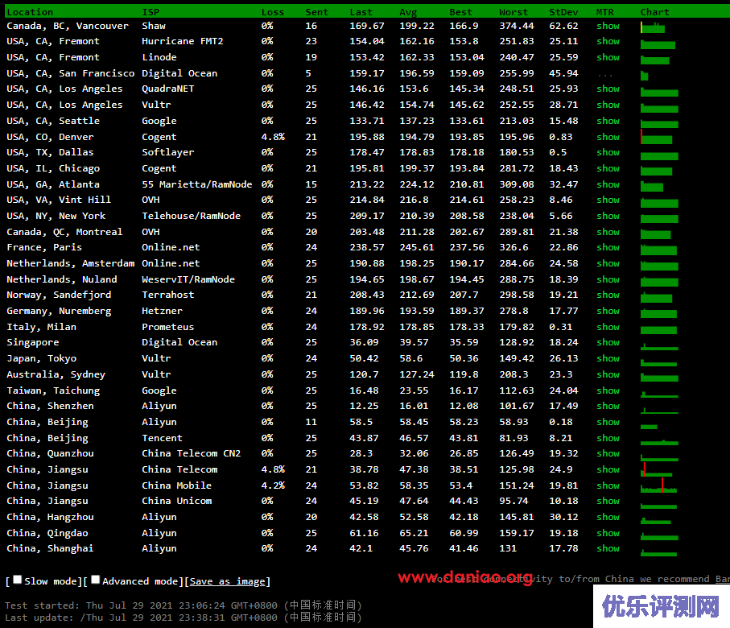Show MTR for Sydney Vultr row

[x=608, y=374]
